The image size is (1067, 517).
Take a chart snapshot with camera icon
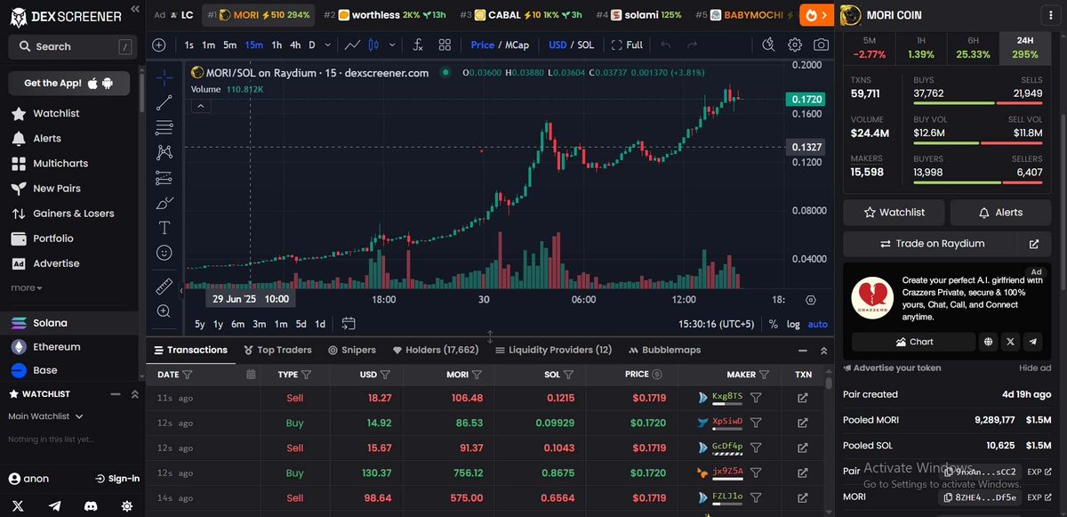pos(822,44)
